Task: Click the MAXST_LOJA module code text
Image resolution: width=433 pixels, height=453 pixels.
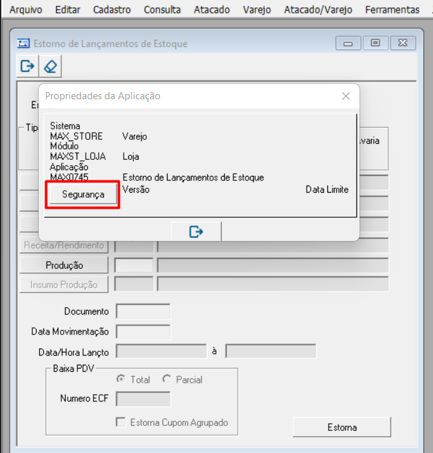Action: pyautogui.click(x=78, y=157)
